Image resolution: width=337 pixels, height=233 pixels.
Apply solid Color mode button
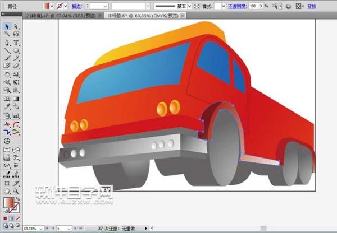click(x=6, y=218)
